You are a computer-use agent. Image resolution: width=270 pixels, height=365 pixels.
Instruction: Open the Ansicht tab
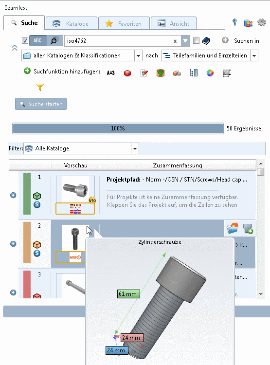pyautogui.click(x=174, y=23)
